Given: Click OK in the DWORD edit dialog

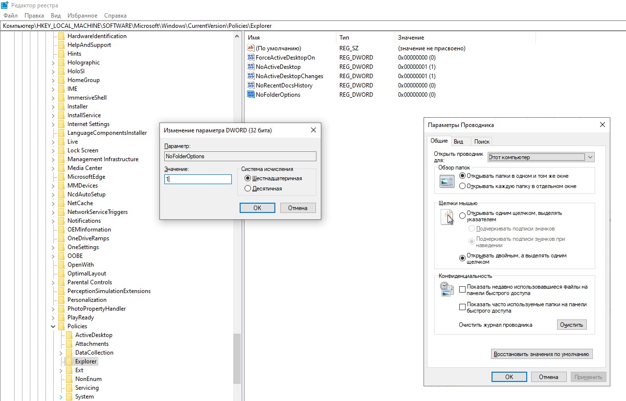Looking at the screenshot, I should point(257,208).
